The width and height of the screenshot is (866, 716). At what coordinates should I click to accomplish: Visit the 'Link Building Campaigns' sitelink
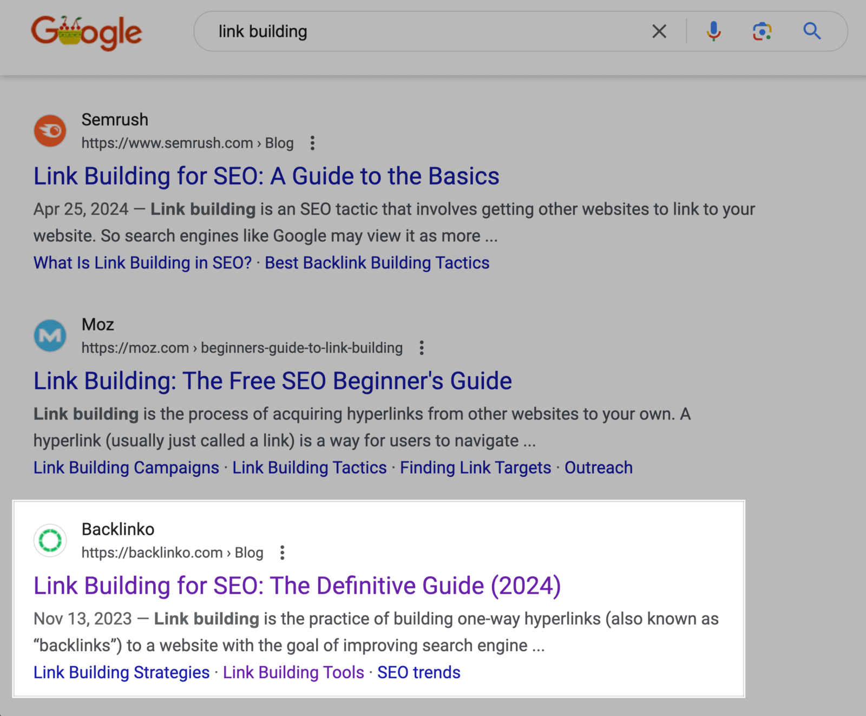pyautogui.click(x=126, y=467)
